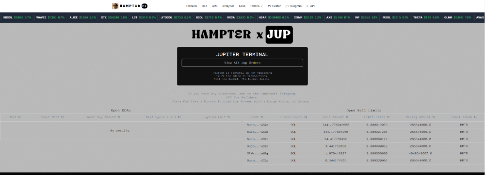Open the DEX nav item

pyautogui.click(x=205, y=6)
